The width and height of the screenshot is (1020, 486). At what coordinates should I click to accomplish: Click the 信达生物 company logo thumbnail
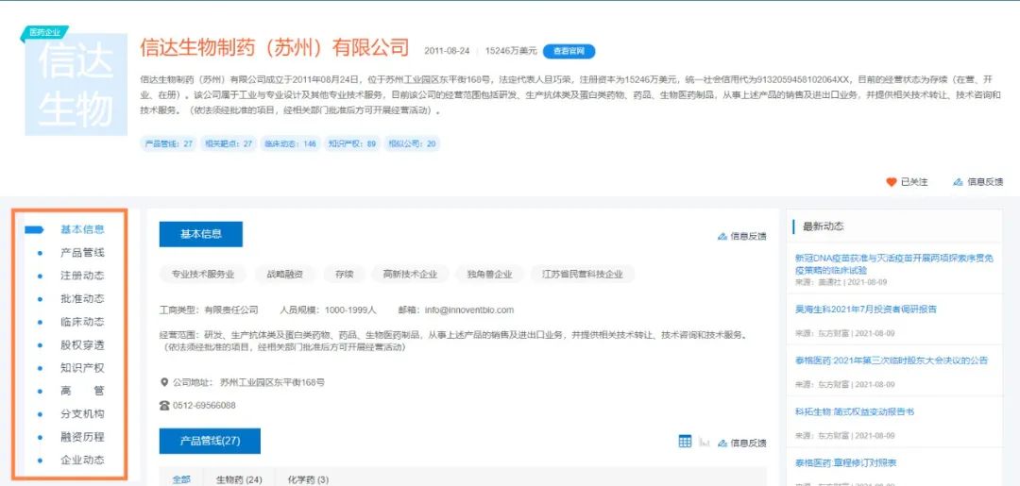[76, 84]
